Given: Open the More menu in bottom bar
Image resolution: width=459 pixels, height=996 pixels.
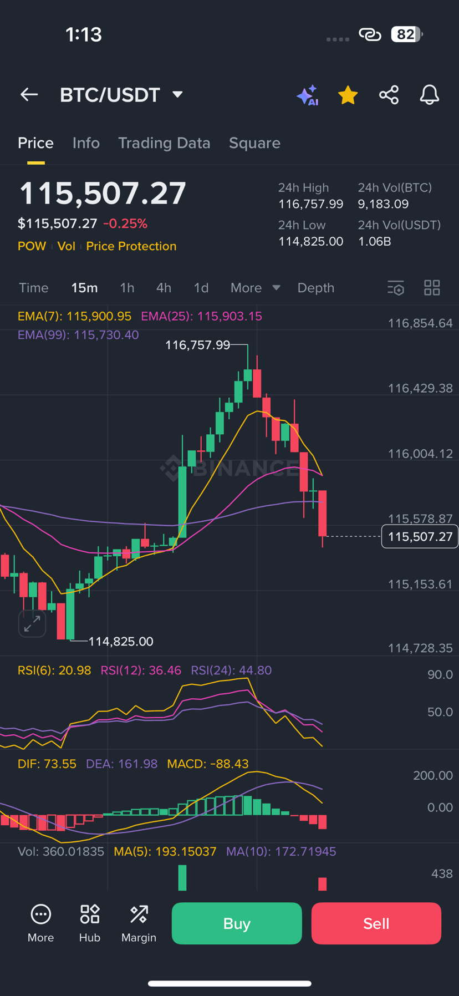Looking at the screenshot, I should click(x=41, y=923).
